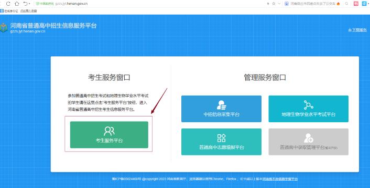Click the ICP record number in the footer
The width and height of the screenshot is (370, 188).
coord(126,179)
